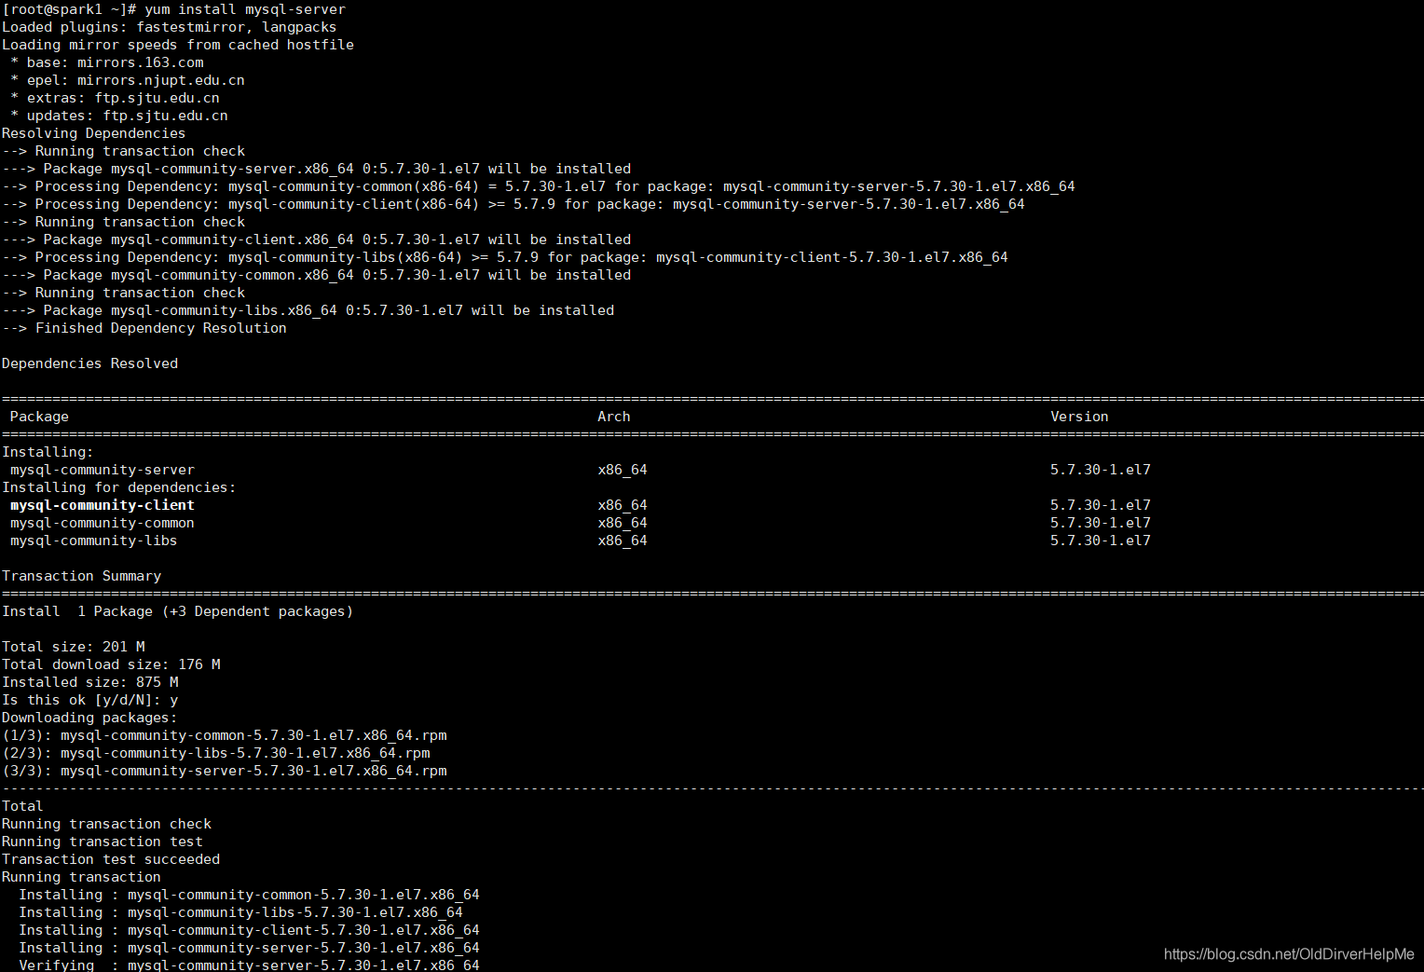The width and height of the screenshot is (1424, 972).
Task: Select the 'base: mirrors.163.com' line
Action: pos(107,62)
